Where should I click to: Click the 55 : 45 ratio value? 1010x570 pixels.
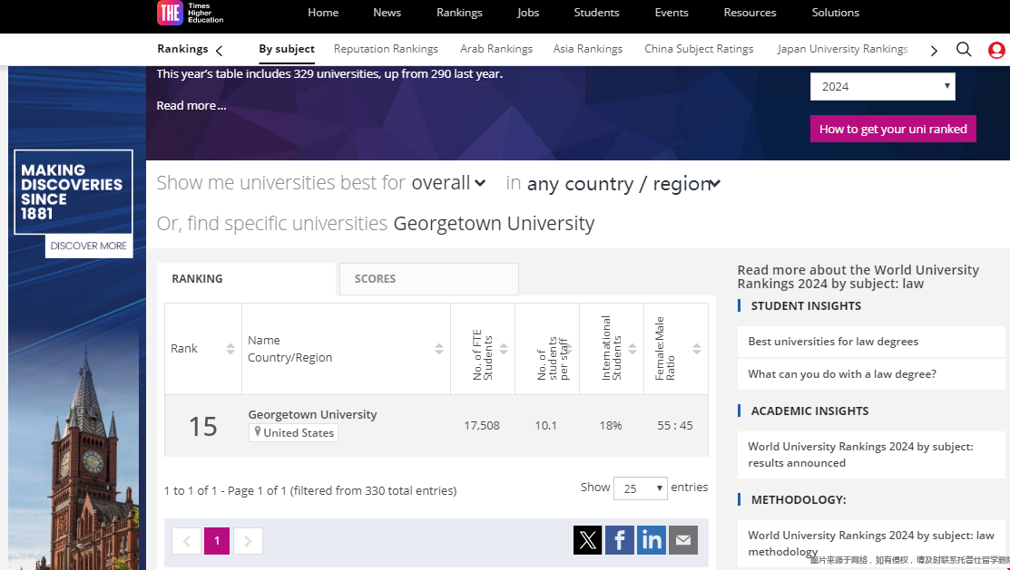(x=675, y=425)
